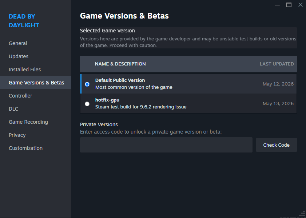Click the May 12, 2026 date

click(278, 84)
